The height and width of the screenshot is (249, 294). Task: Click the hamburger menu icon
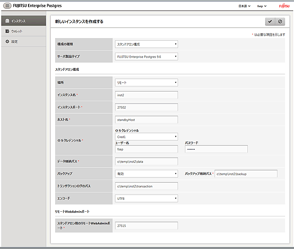click(x=7, y=6)
